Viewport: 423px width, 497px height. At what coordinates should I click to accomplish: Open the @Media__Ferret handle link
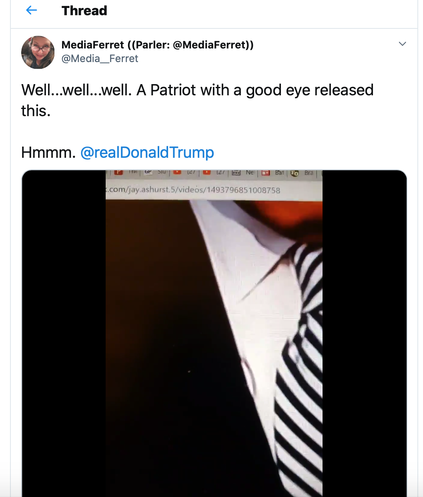[x=100, y=58]
